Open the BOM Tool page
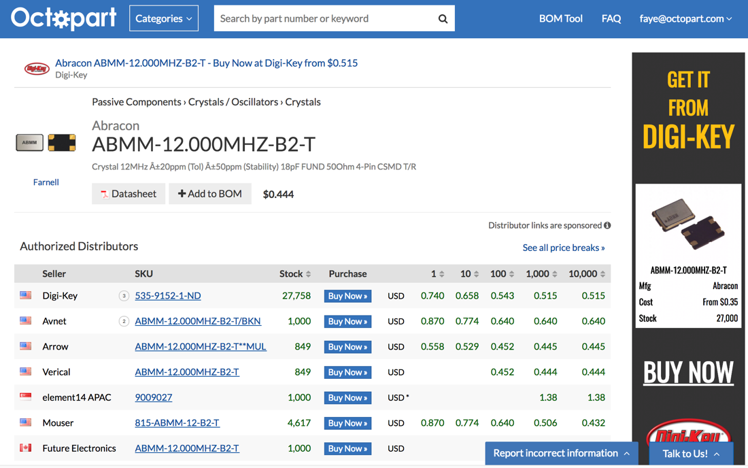 tap(560, 18)
